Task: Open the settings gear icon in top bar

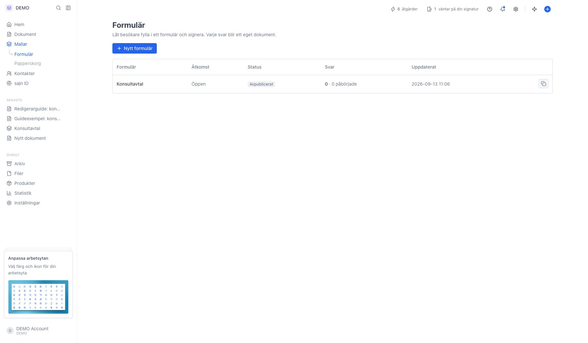Action: [516, 9]
